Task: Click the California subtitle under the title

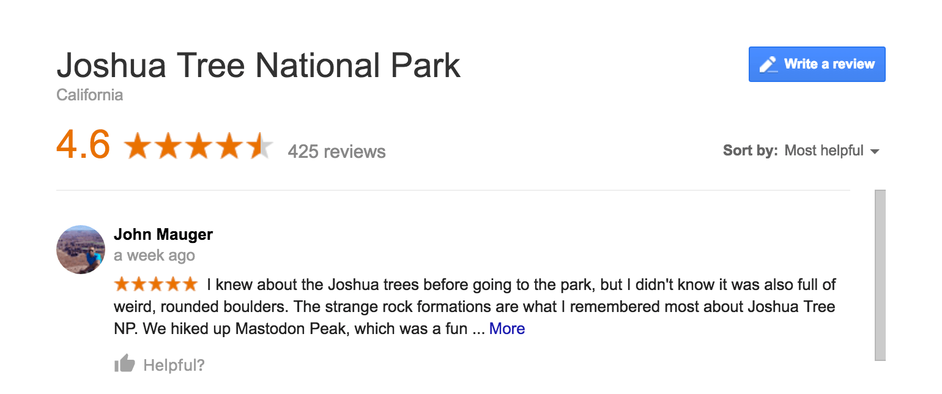Action: point(90,95)
